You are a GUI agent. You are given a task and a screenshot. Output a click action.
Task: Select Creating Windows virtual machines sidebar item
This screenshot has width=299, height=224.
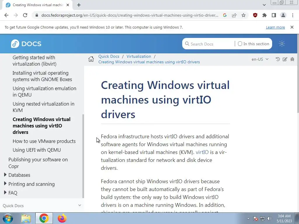pos(41,126)
